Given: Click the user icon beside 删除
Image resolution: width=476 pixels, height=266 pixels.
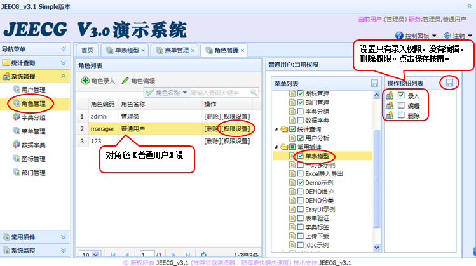Looking at the screenshot, I should pos(390,116).
